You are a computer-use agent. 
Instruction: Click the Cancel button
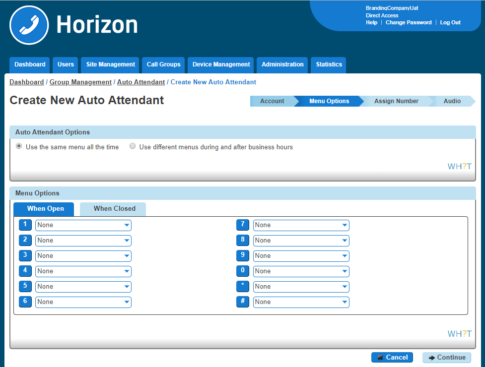pyautogui.click(x=392, y=358)
